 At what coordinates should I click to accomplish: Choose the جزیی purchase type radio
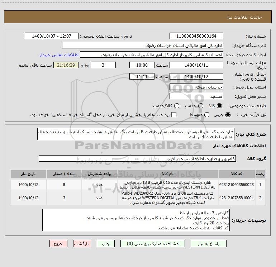[x=228, y=115]
